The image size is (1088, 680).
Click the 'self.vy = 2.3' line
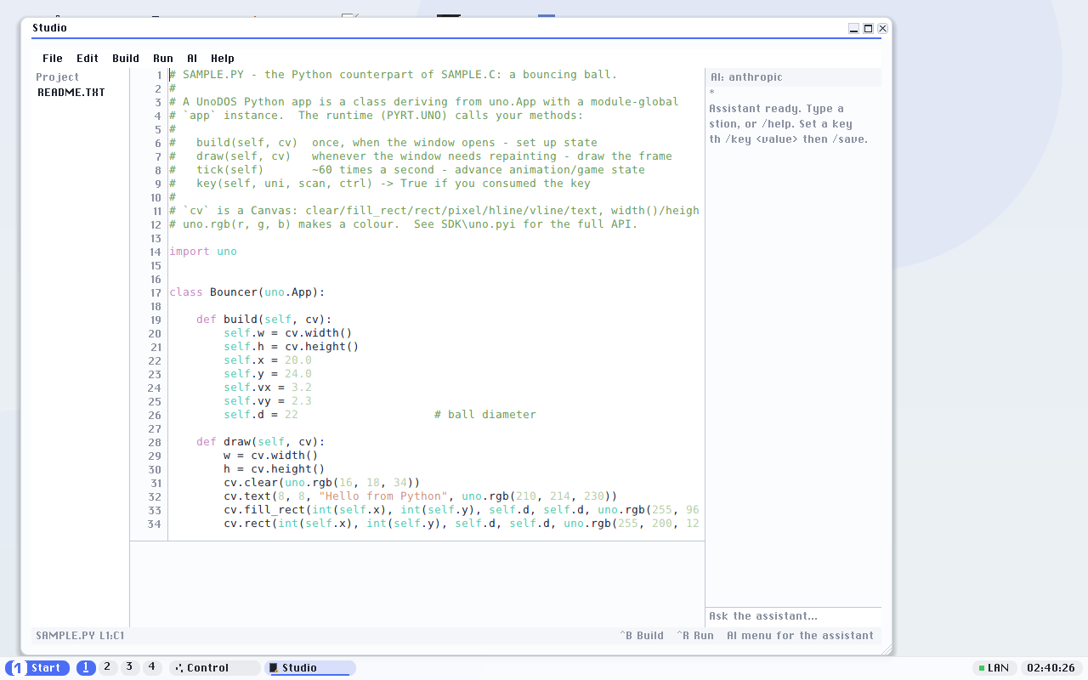[x=268, y=401]
